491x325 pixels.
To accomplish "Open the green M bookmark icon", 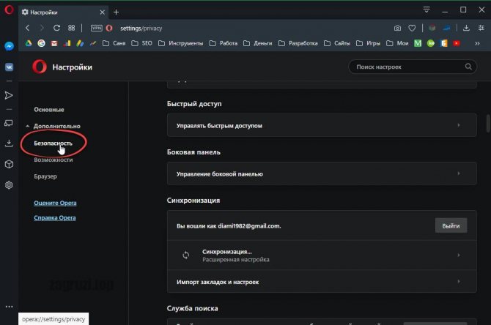I will click(x=418, y=43).
